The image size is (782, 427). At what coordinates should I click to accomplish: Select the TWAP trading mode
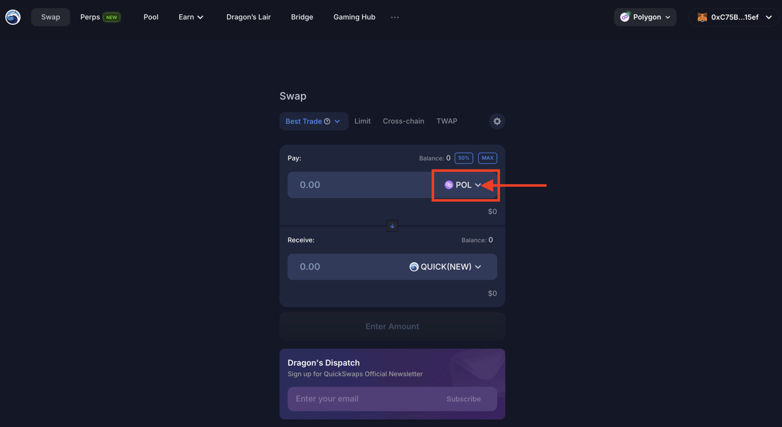[446, 121]
